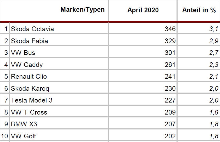Click the value 346 for Skoda Octavia

(x=170, y=29)
